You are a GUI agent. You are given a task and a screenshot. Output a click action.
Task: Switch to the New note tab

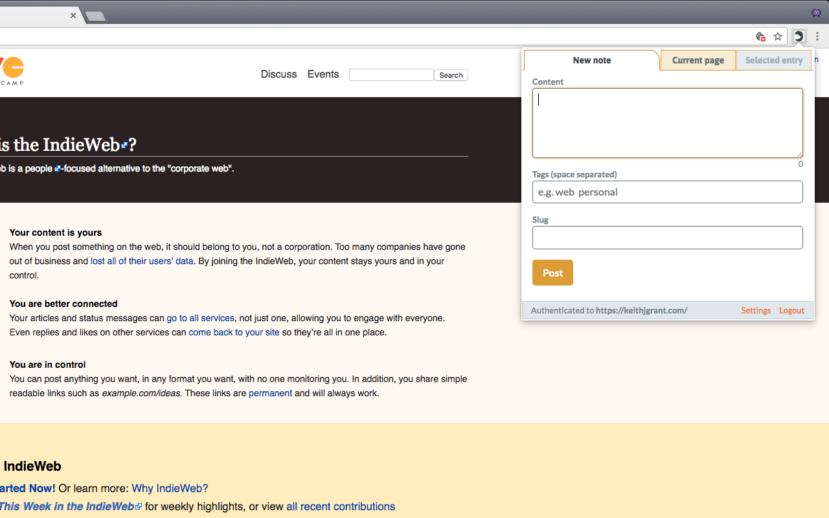click(592, 60)
